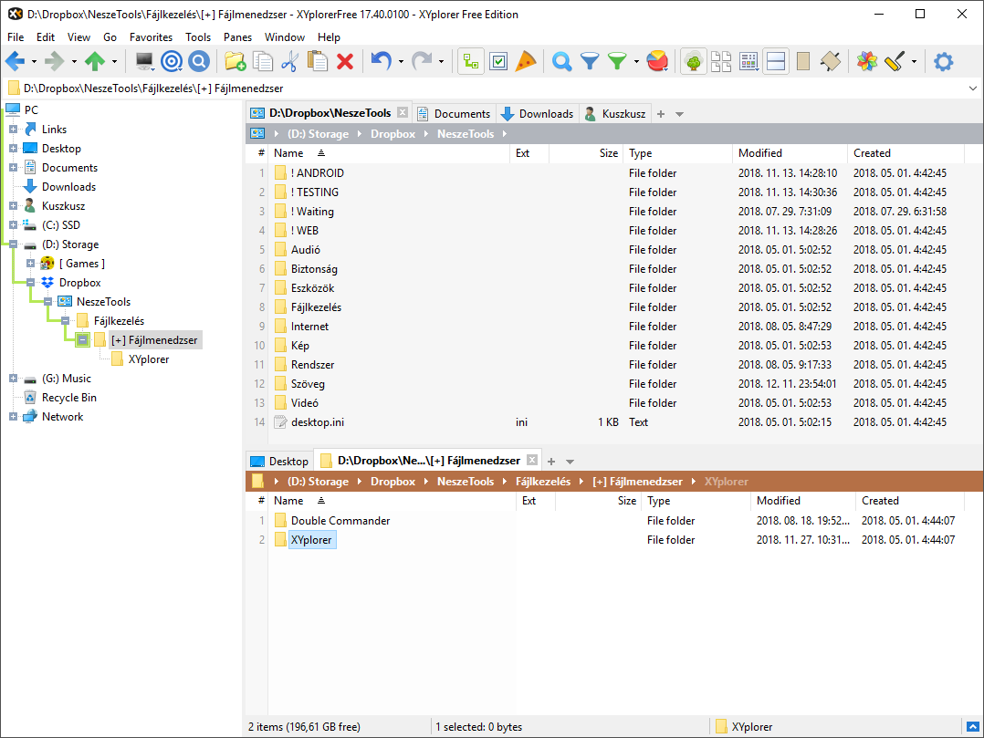Toggle Dual Pane view button

tap(776, 61)
